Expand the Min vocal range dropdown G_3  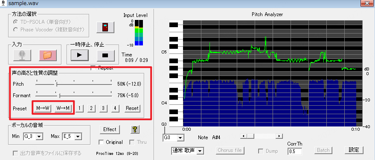[x=33, y=136]
